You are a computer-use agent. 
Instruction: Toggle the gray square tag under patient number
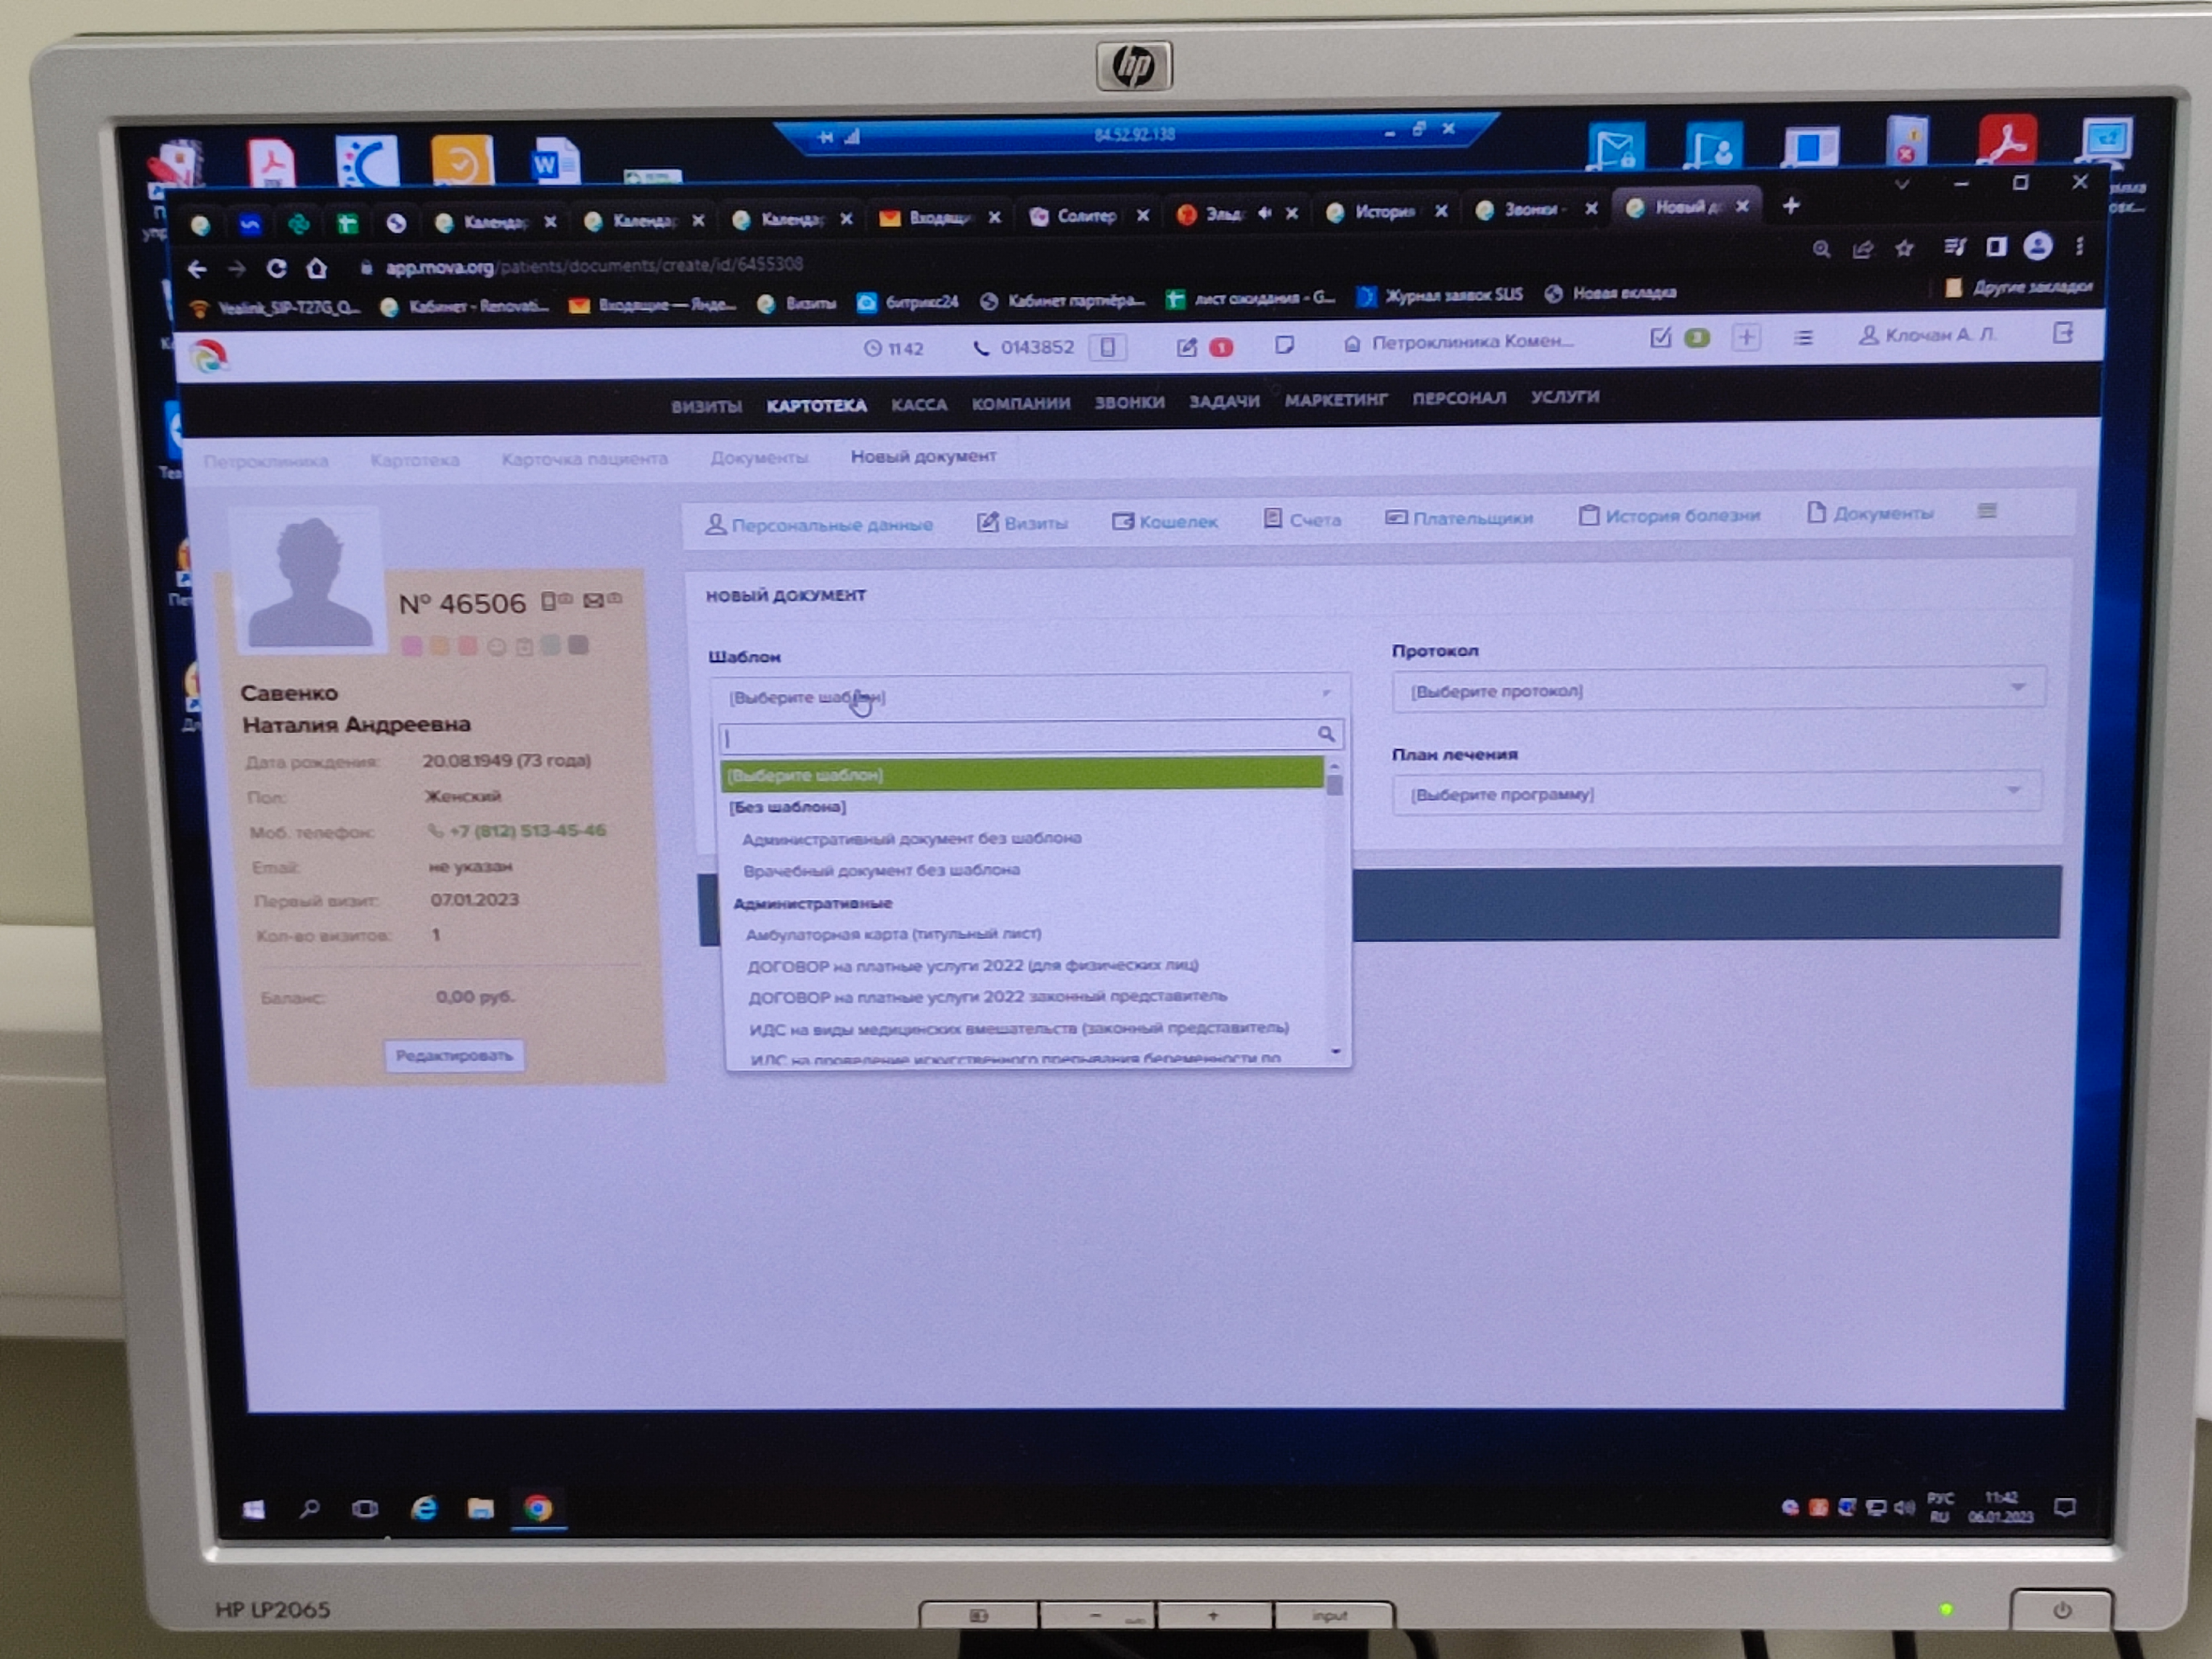(578, 645)
